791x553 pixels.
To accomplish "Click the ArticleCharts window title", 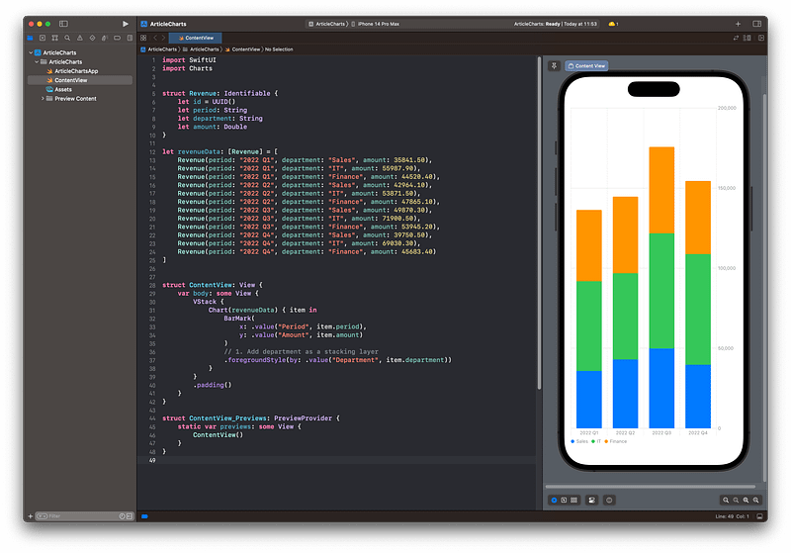I will click(168, 24).
